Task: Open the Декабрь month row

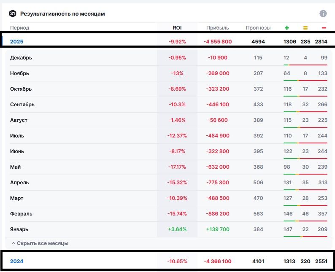Action: (21, 58)
